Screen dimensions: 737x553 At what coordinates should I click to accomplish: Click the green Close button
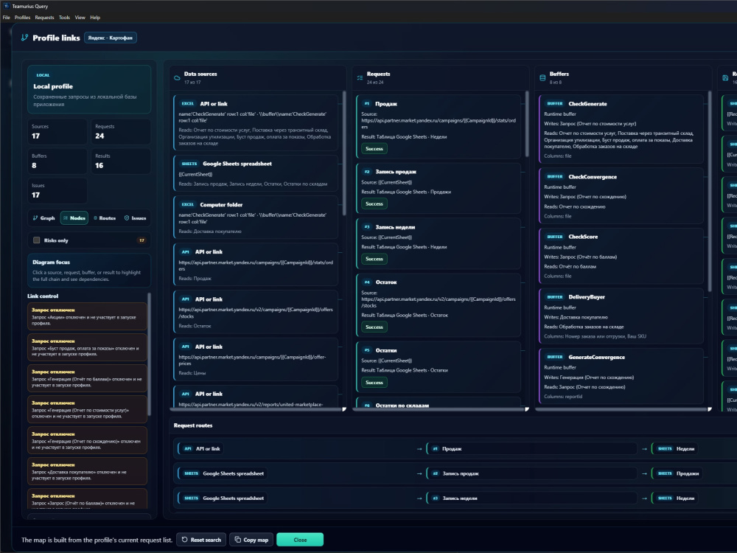pos(300,540)
